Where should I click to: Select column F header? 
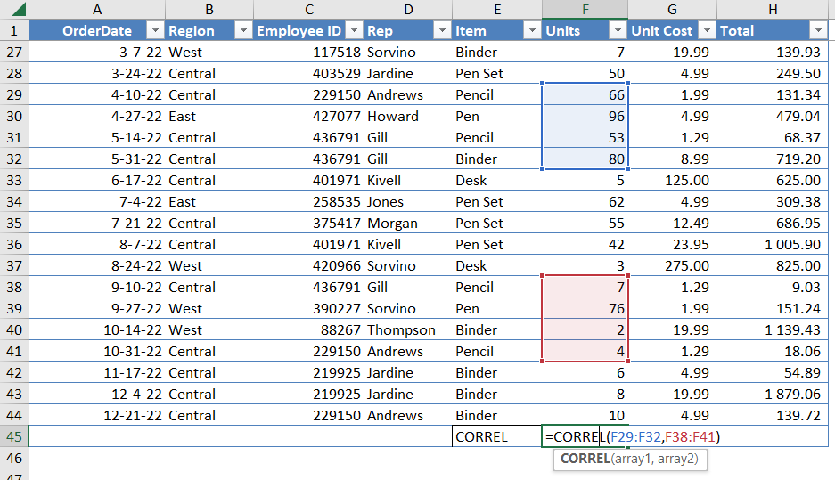pyautogui.click(x=585, y=9)
